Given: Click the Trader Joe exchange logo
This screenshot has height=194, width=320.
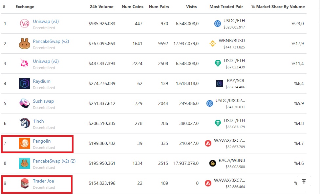Looking at the screenshot, I should (25, 183).
